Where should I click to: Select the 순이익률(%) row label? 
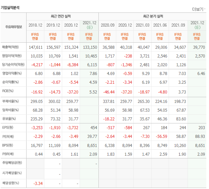click(10, 82)
